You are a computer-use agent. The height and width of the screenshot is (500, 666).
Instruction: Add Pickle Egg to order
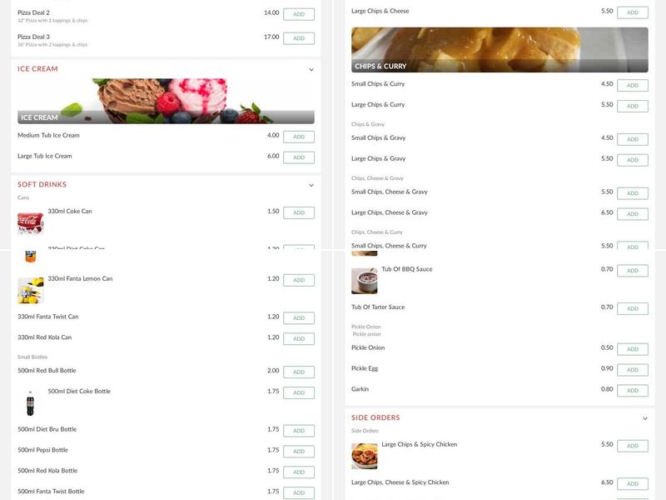632,370
